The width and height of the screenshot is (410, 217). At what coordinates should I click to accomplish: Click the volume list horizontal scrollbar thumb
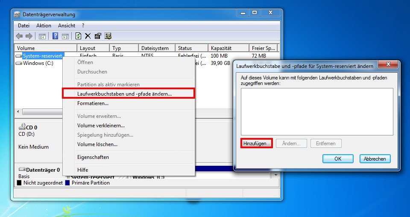[x=42, y=112]
